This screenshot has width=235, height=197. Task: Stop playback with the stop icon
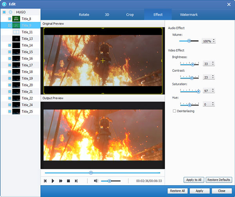(x=68, y=181)
